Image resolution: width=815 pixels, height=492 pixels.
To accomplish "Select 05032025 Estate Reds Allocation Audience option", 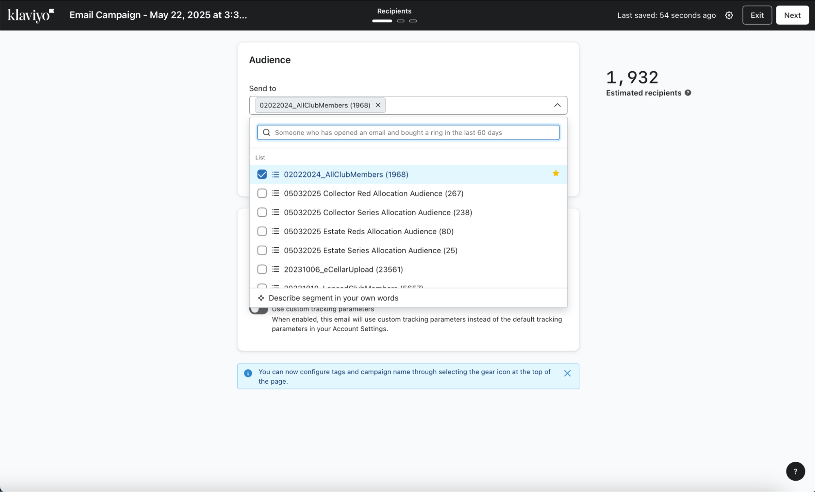I will (368, 231).
